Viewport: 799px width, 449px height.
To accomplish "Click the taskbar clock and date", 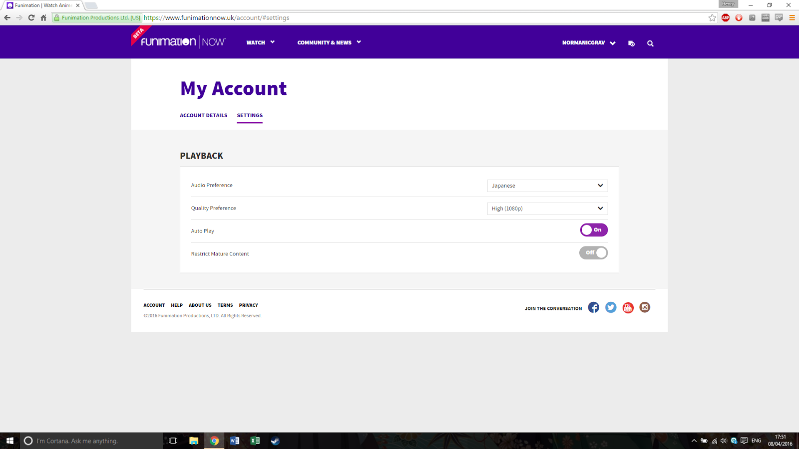I will (x=780, y=441).
